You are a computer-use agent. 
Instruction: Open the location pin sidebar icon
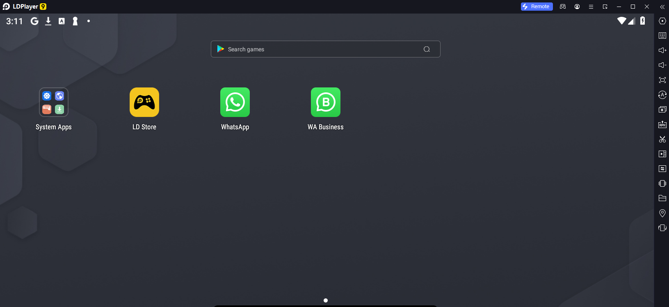pos(662,213)
